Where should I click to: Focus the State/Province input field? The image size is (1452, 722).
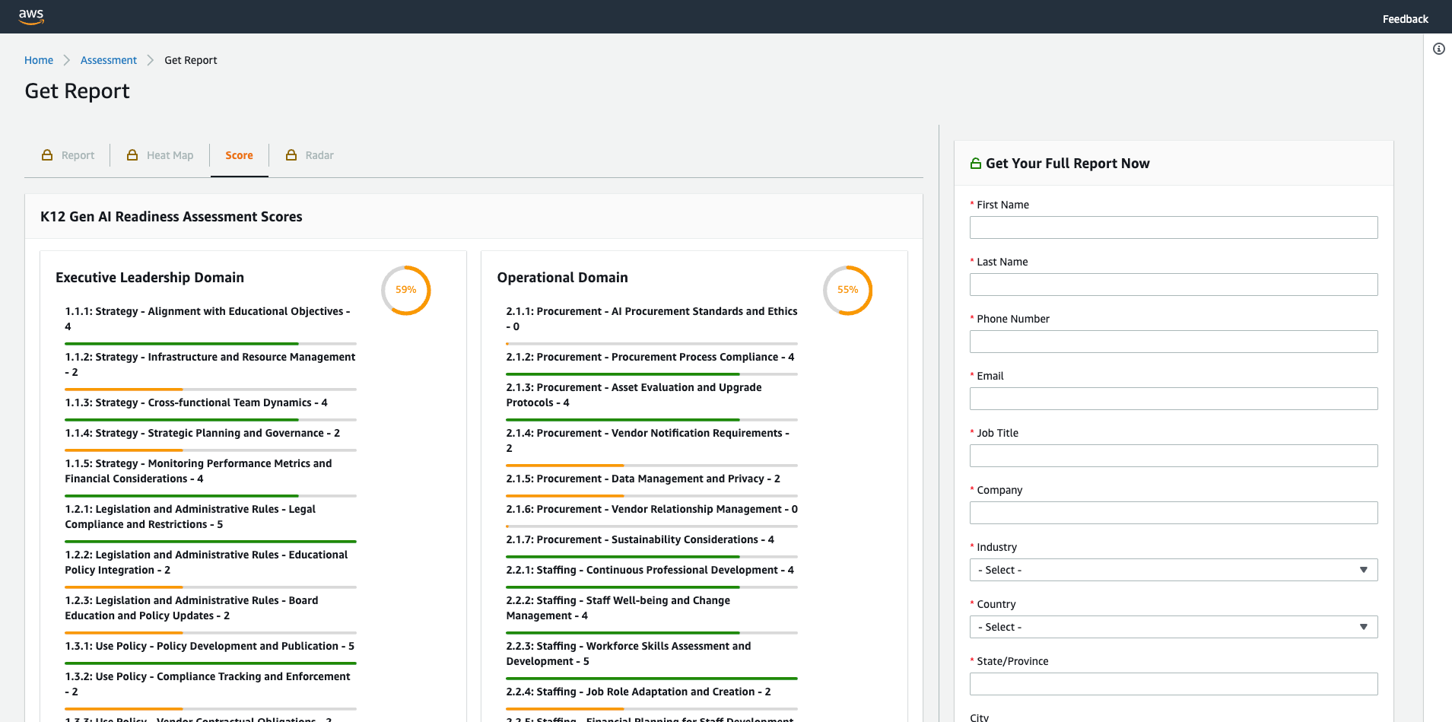(1173, 684)
